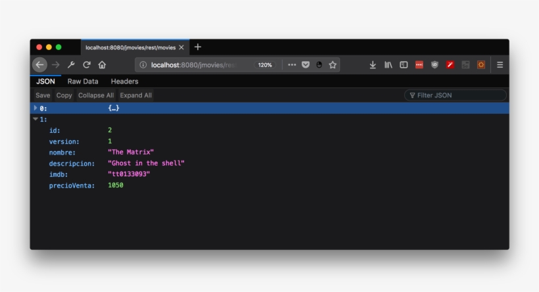This screenshot has height=292, width=539.
Task: Go back to the previous page
Action: tap(40, 64)
